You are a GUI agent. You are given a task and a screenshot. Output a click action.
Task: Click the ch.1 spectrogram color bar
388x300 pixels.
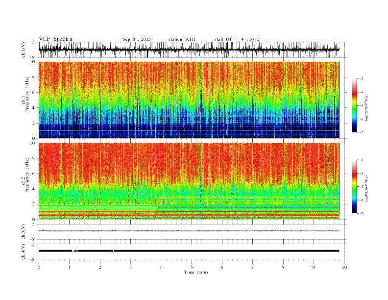coord(354,105)
